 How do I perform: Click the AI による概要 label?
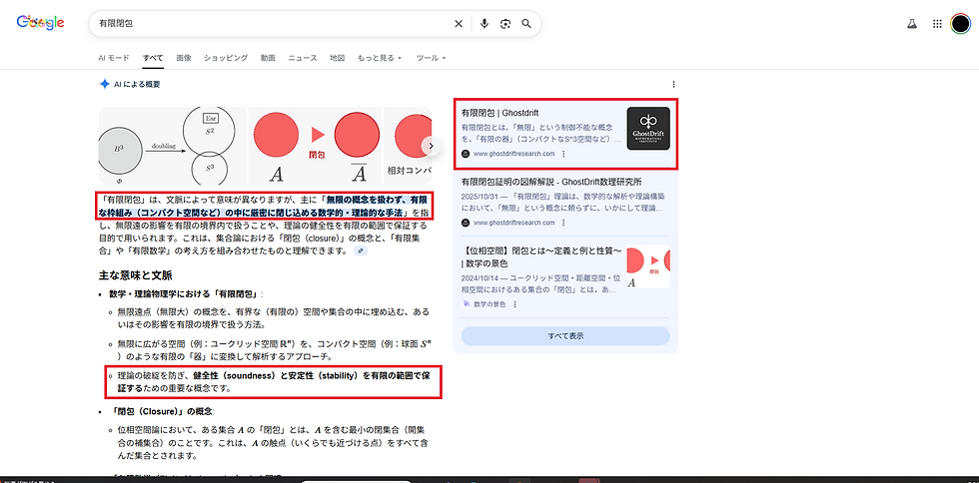137,84
